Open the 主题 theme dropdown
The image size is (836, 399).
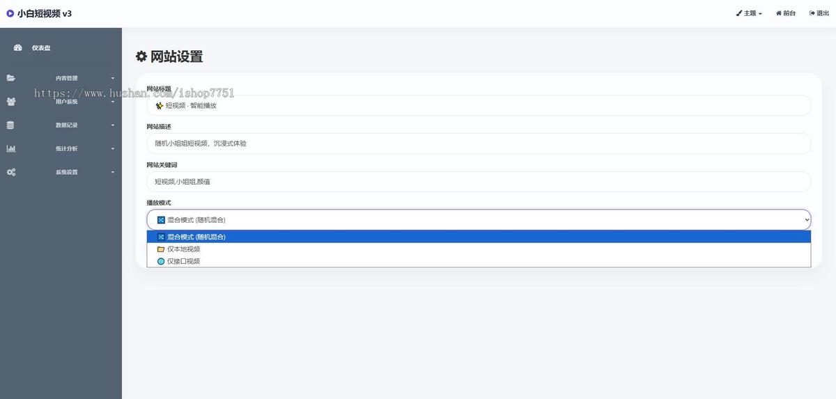749,13
